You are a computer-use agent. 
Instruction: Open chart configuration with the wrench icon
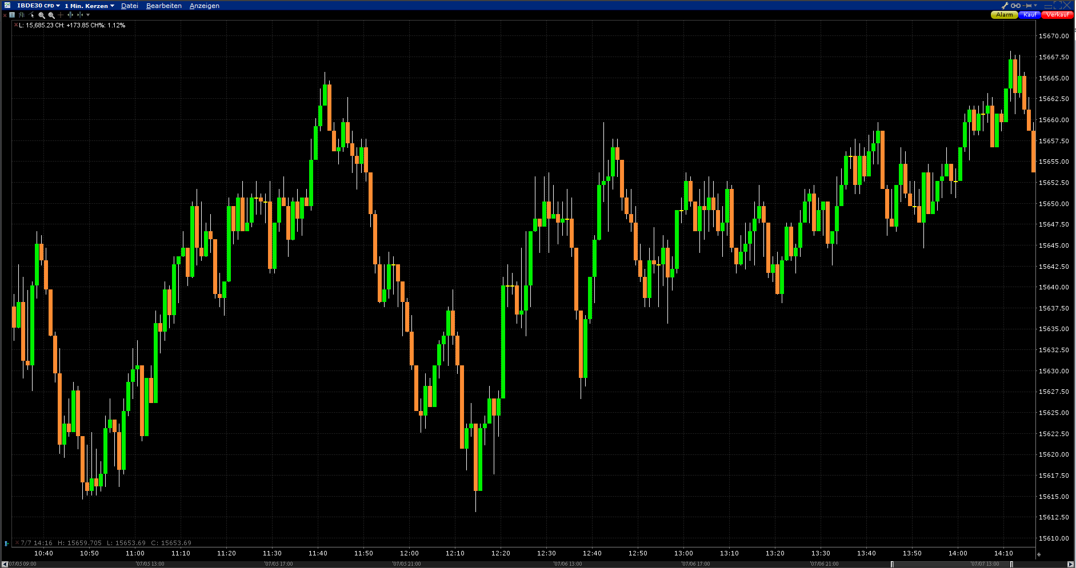[1005, 6]
